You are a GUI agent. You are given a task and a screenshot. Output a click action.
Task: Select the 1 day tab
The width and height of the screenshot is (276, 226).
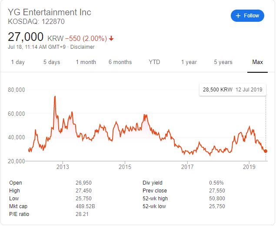click(x=18, y=62)
